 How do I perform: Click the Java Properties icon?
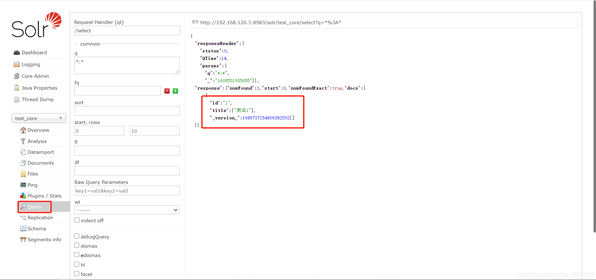tap(17, 88)
